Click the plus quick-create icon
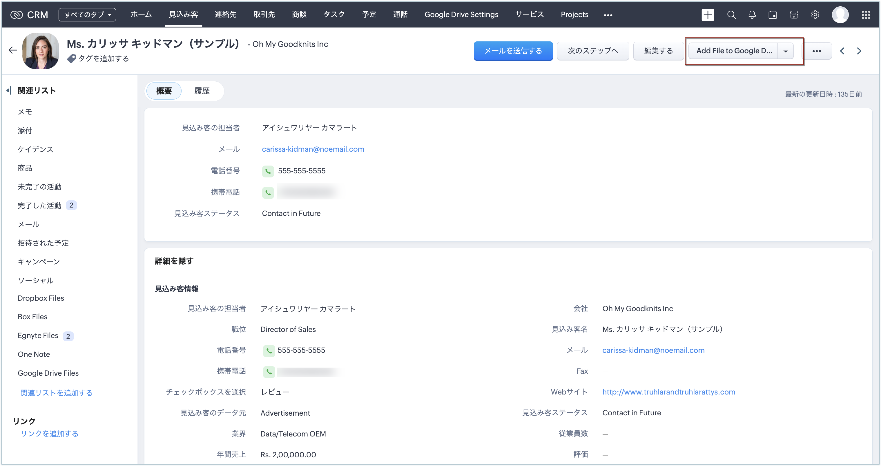Viewport: 881px width, 466px height. (x=708, y=15)
